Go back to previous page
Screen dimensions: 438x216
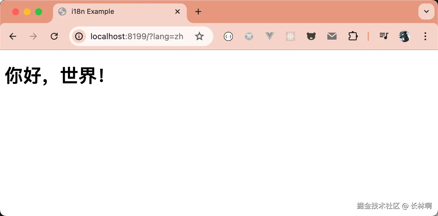point(13,36)
